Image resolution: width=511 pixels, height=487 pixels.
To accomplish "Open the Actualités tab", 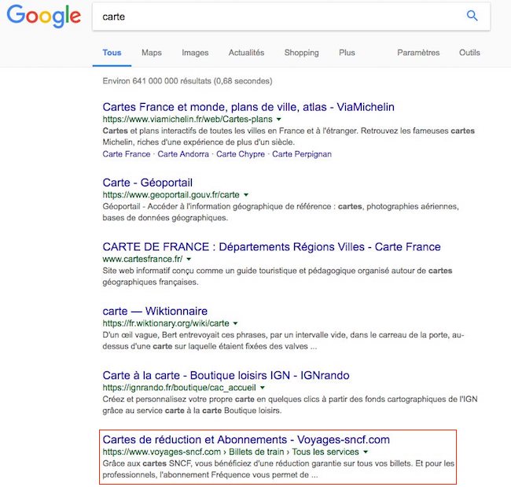I will coord(246,53).
